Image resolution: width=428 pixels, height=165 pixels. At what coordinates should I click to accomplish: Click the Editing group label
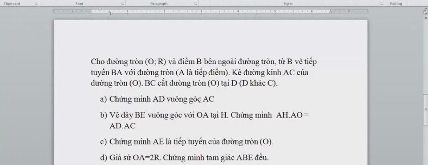396,4
